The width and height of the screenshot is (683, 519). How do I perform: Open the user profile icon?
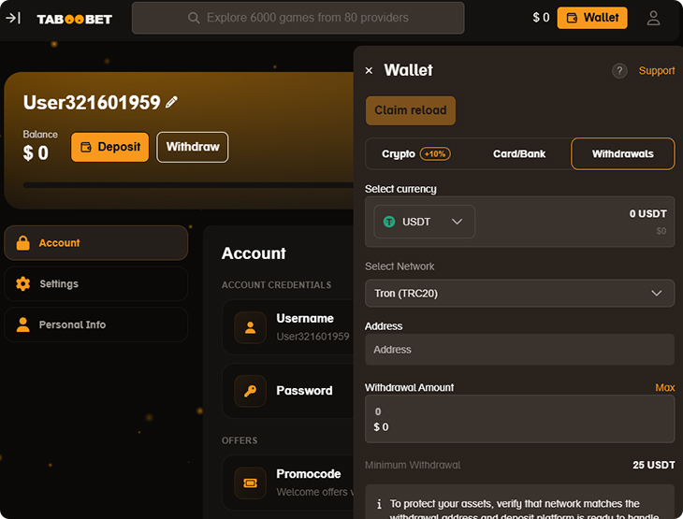[653, 18]
